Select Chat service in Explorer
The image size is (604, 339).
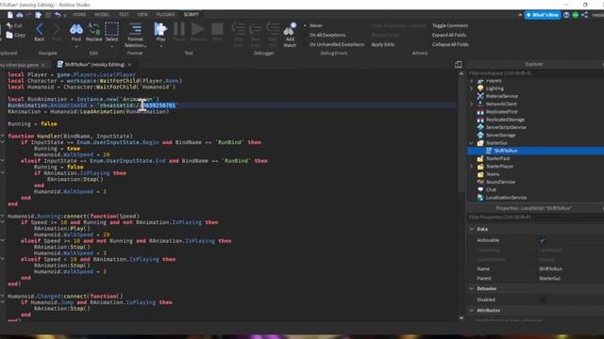(x=491, y=189)
